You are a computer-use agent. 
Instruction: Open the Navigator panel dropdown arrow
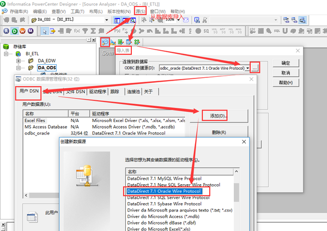[x=89, y=40]
